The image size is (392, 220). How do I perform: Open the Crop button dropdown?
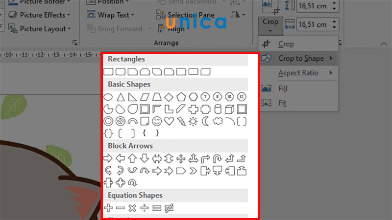pos(270,26)
